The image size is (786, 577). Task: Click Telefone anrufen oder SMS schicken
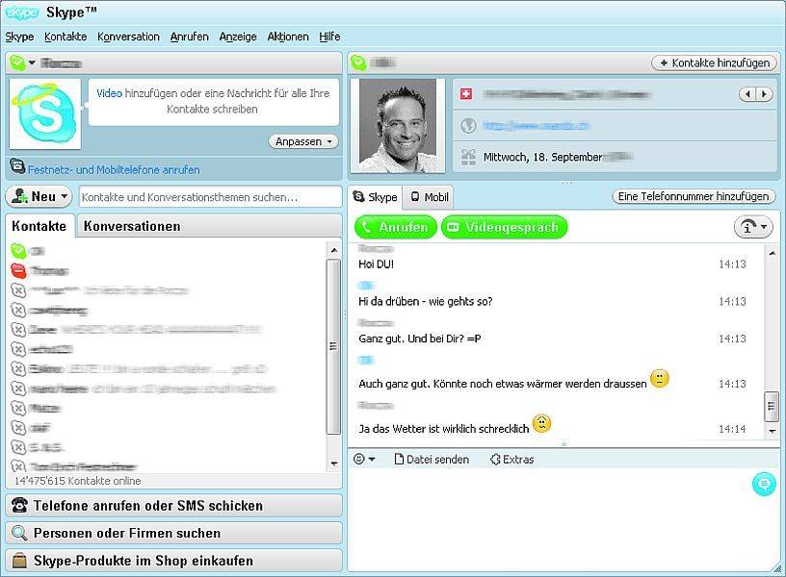coord(174,506)
